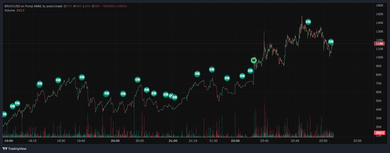The width and height of the screenshot is (390, 153).
Task: Click the H116K high value
Action: [78, 6]
